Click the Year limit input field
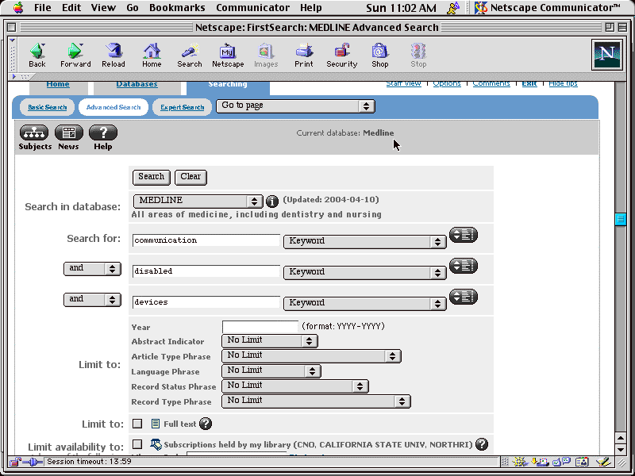 (x=260, y=327)
